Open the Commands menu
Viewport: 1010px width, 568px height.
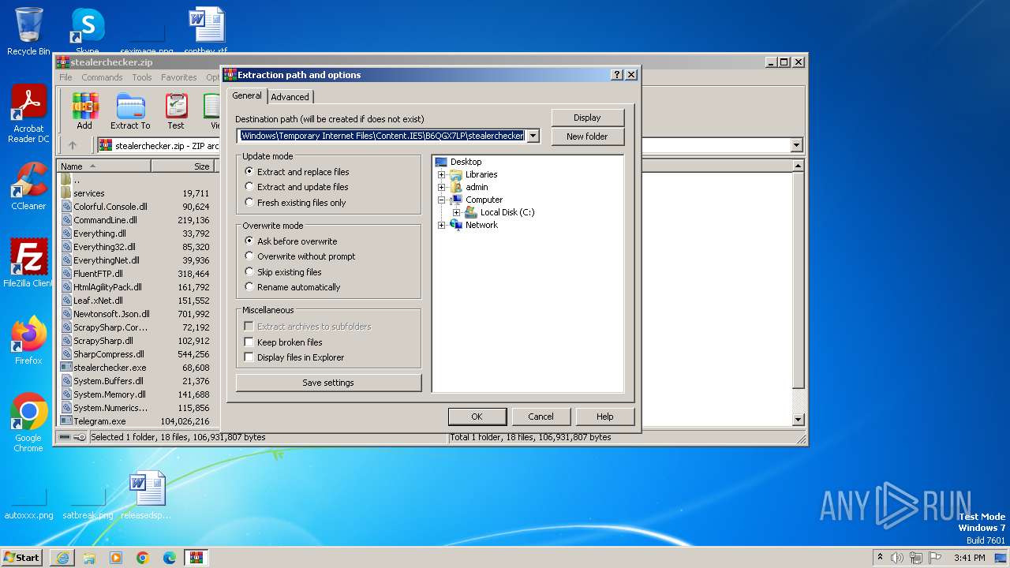click(102, 77)
